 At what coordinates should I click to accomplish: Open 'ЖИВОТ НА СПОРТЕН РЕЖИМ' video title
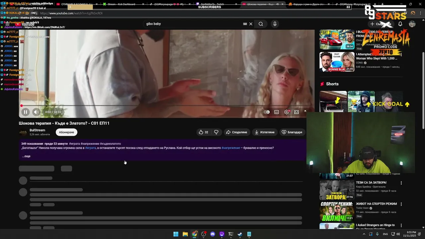click(376, 204)
